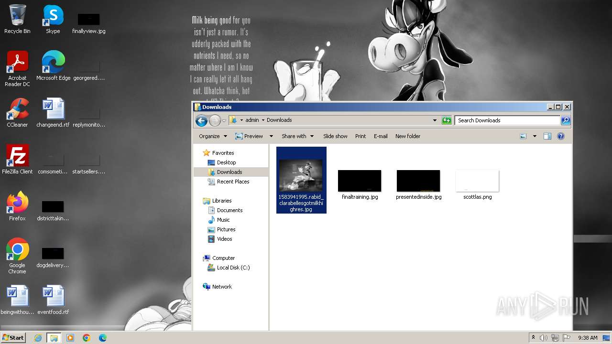The image size is (612, 344).
Task: Create a New folder
Action: [x=408, y=136]
